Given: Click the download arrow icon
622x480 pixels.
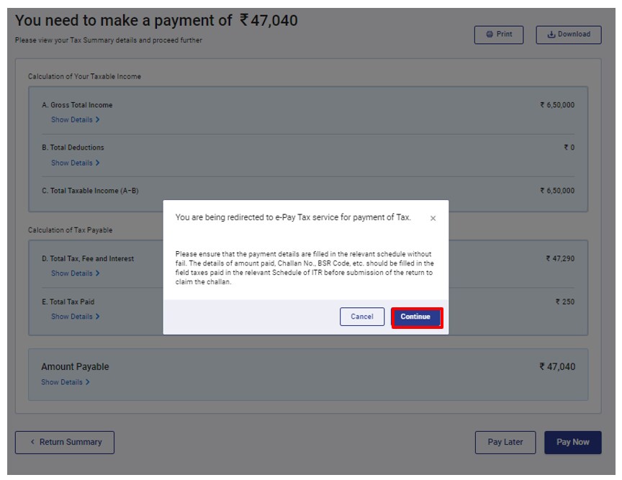Looking at the screenshot, I should point(551,35).
